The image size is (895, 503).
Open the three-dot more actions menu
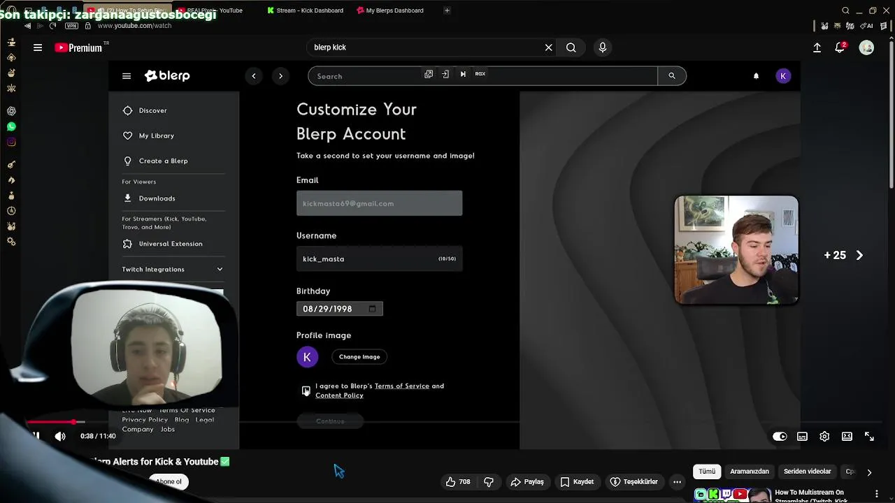[x=677, y=482]
